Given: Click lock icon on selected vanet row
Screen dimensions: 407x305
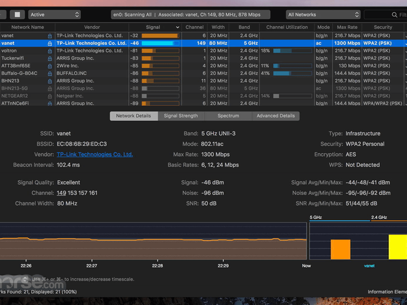Looking at the screenshot, I should point(50,43).
